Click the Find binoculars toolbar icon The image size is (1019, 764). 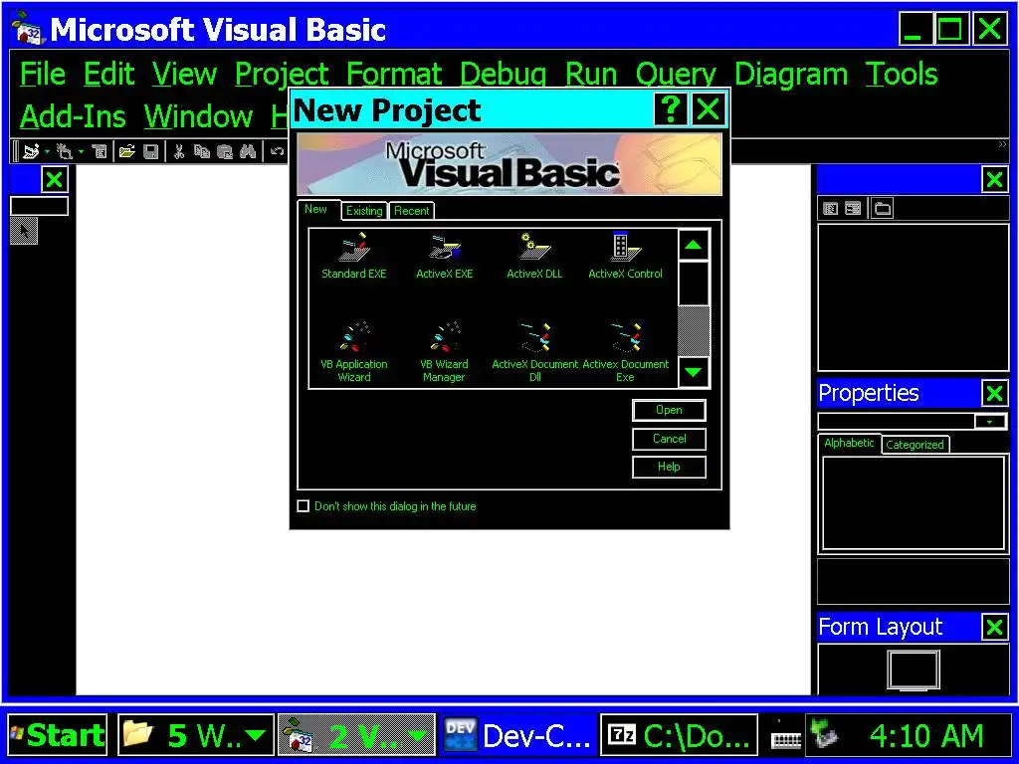tap(248, 152)
